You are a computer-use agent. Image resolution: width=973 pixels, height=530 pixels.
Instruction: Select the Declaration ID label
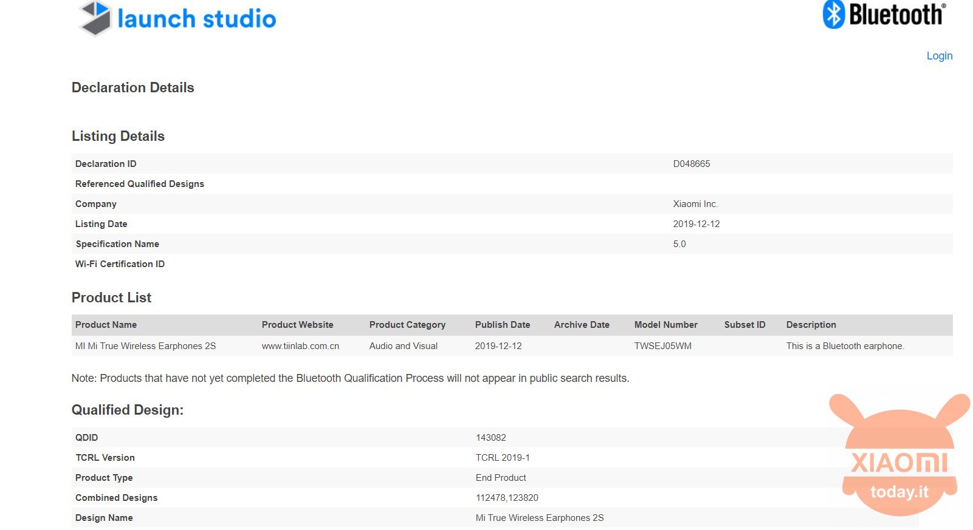tap(106, 164)
